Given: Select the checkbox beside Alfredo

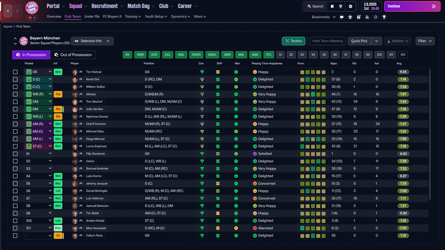Looking at the screenshot, I should [15, 94].
